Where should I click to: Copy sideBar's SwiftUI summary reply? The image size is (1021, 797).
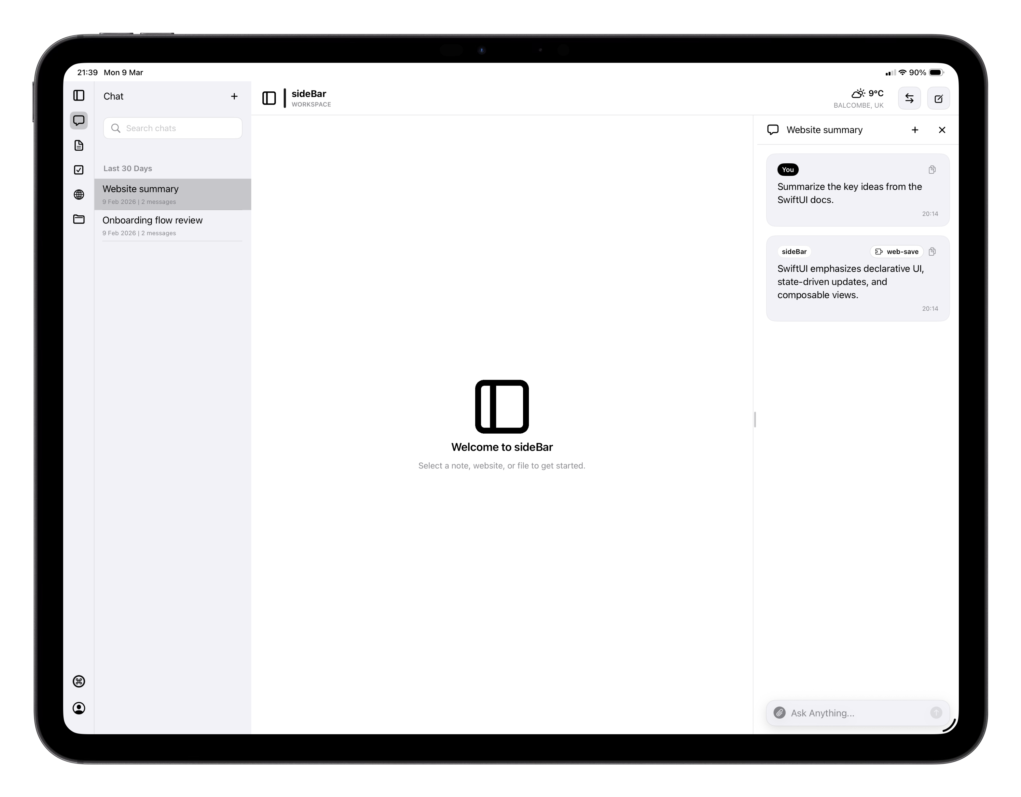click(x=932, y=251)
